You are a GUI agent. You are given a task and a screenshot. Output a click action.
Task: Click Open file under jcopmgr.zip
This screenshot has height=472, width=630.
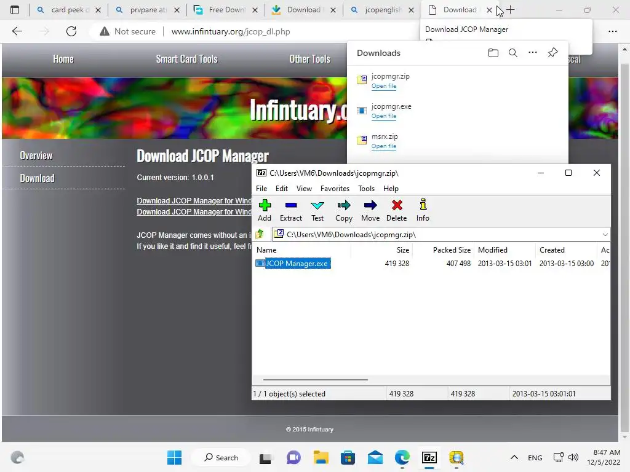[x=384, y=86]
